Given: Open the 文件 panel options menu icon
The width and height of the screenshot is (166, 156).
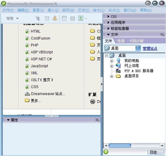Looking at the screenshot, I should click(x=162, y=34).
